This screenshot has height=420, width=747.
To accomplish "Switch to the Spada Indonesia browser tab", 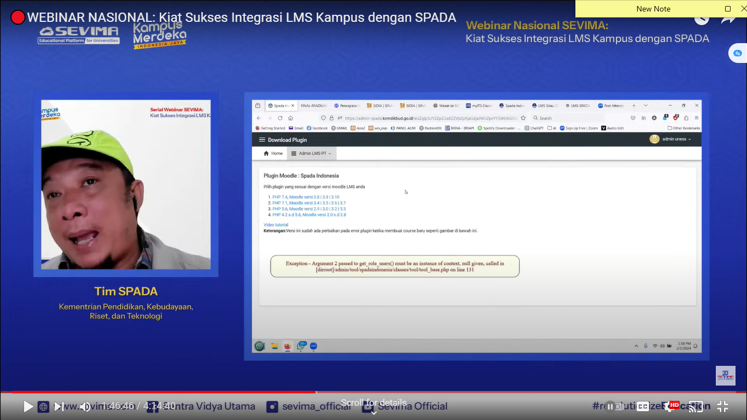I will [281, 105].
